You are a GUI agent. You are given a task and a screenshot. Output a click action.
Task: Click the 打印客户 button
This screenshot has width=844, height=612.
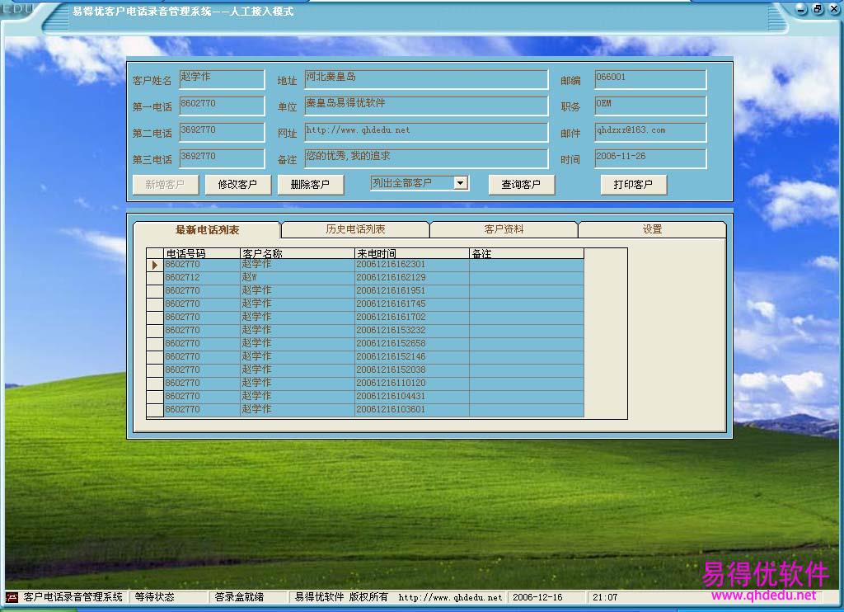tap(633, 184)
